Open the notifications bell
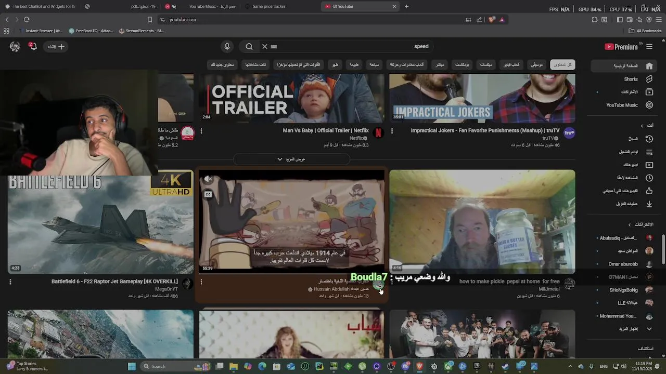The height and width of the screenshot is (374, 666). pyautogui.click(x=32, y=46)
